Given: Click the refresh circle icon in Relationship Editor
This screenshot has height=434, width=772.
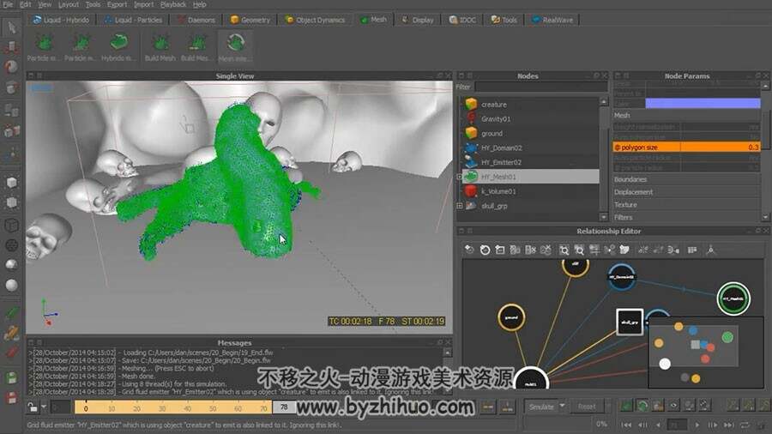Looking at the screenshot, I should tap(485, 250).
